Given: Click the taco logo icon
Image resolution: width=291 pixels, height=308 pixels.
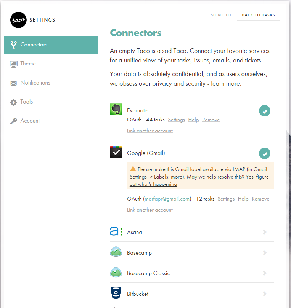Looking at the screenshot, I should click(18, 20).
